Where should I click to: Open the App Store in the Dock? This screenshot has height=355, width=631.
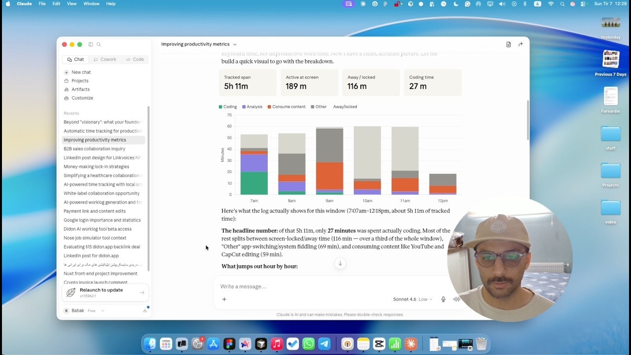[x=213, y=344]
